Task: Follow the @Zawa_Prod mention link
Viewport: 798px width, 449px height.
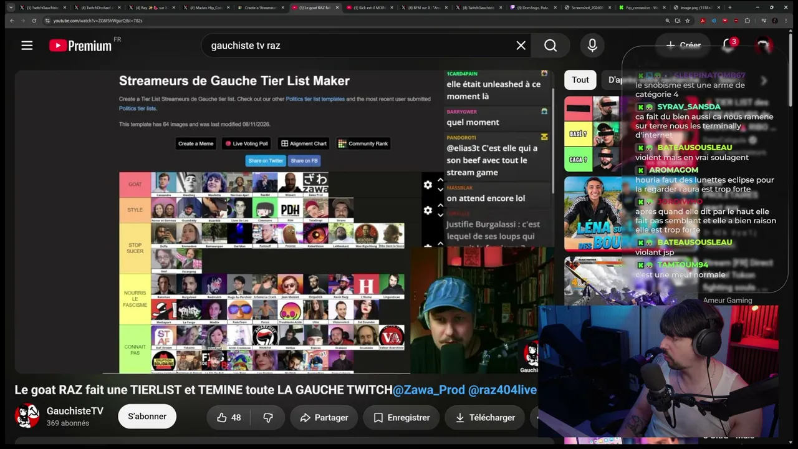Action: click(429, 390)
